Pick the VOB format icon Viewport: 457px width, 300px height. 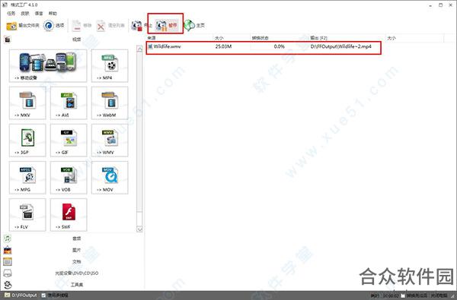(69, 177)
